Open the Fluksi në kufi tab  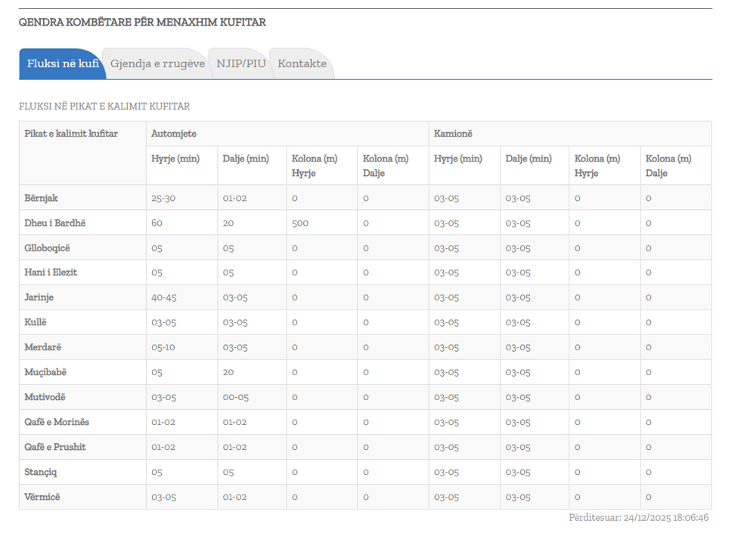[62, 64]
